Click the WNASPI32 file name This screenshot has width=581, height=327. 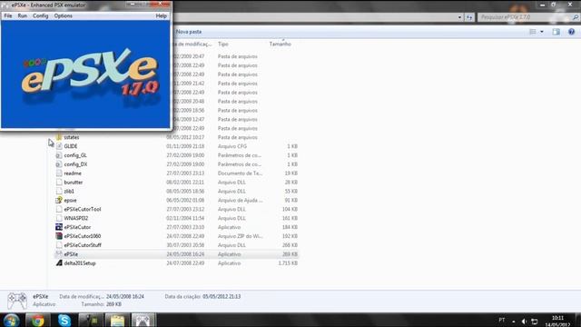point(76,218)
